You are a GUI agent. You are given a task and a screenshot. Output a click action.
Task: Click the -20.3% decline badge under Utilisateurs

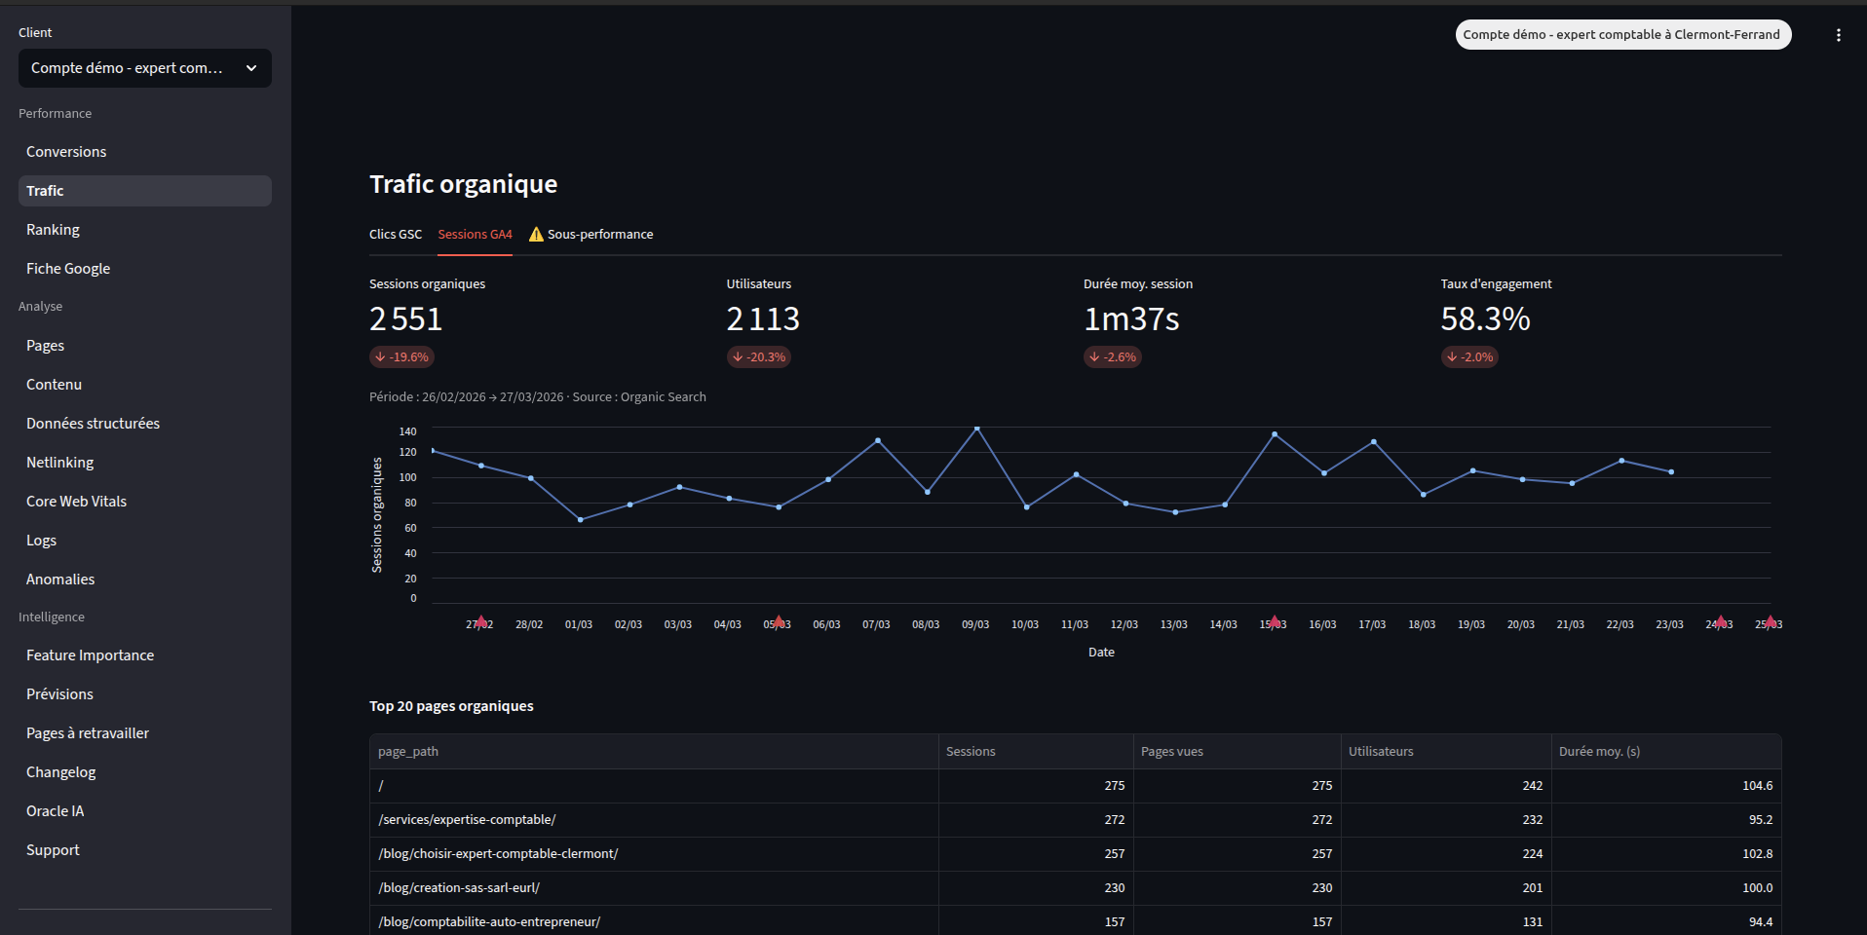point(758,356)
